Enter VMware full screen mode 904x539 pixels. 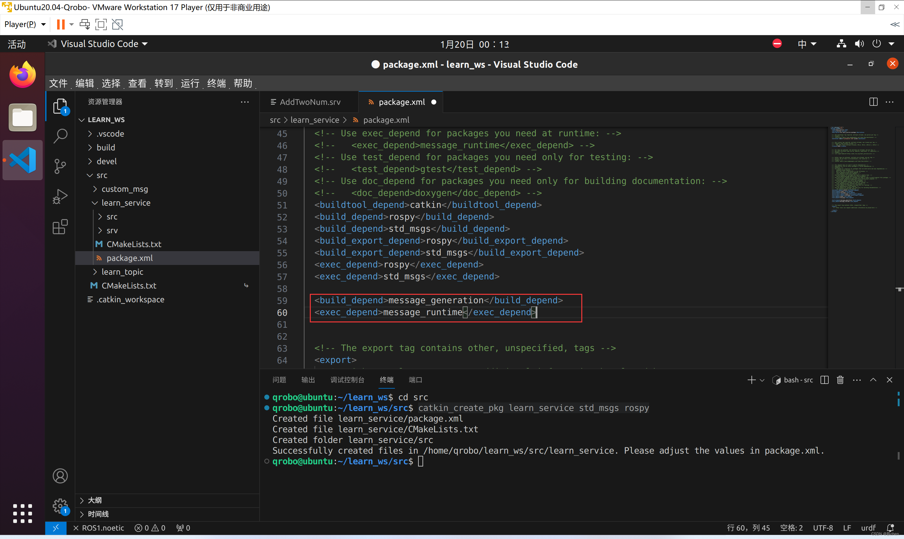(x=101, y=24)
